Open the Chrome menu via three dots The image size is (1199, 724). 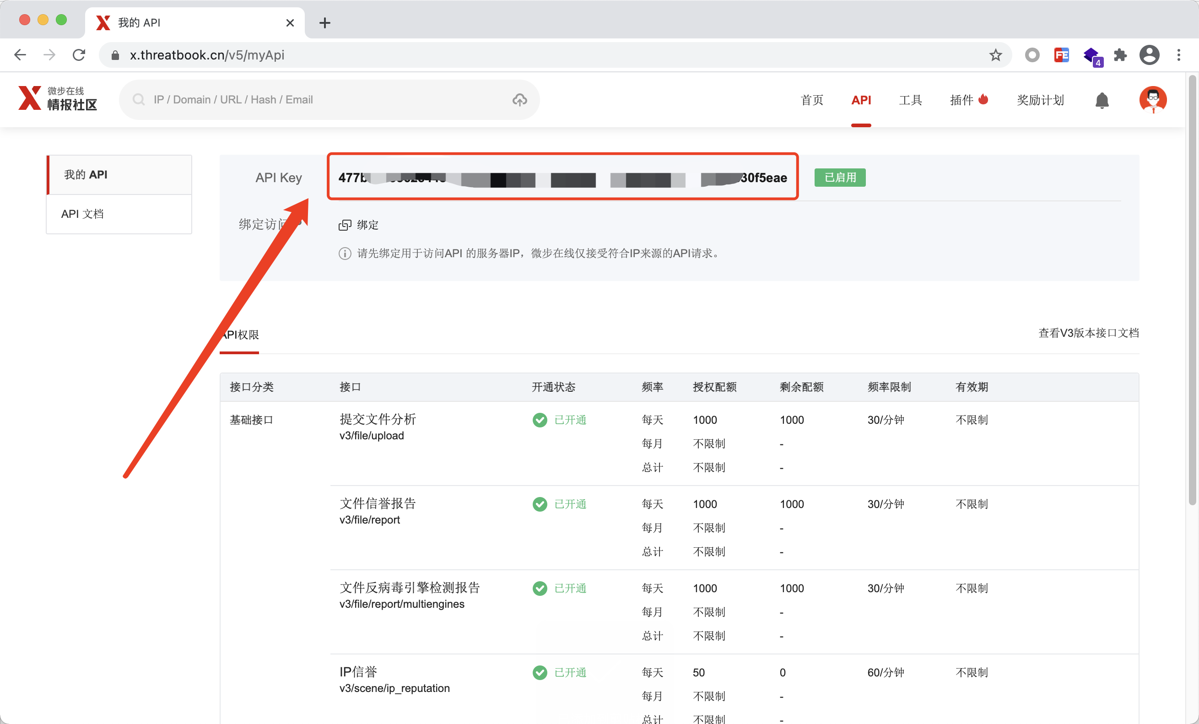[x=1179, y=55]
